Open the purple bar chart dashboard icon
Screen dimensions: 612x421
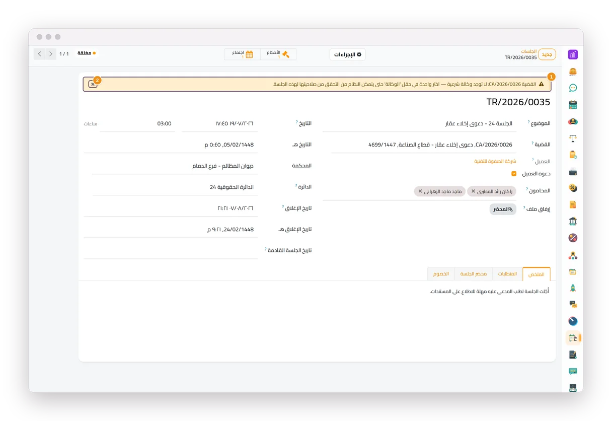point(573,54)
